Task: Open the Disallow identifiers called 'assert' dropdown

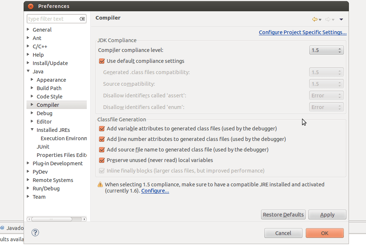Action: click(326, 96)
